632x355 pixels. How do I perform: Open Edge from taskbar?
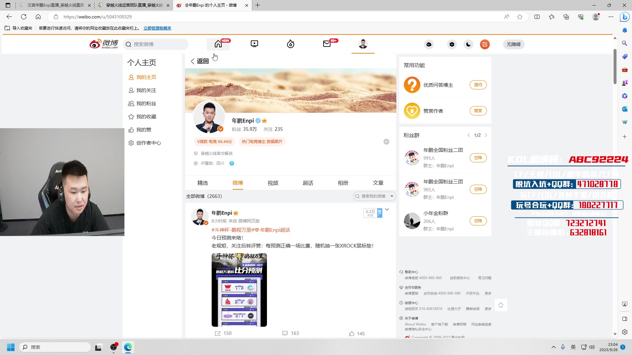coord(128,347)
